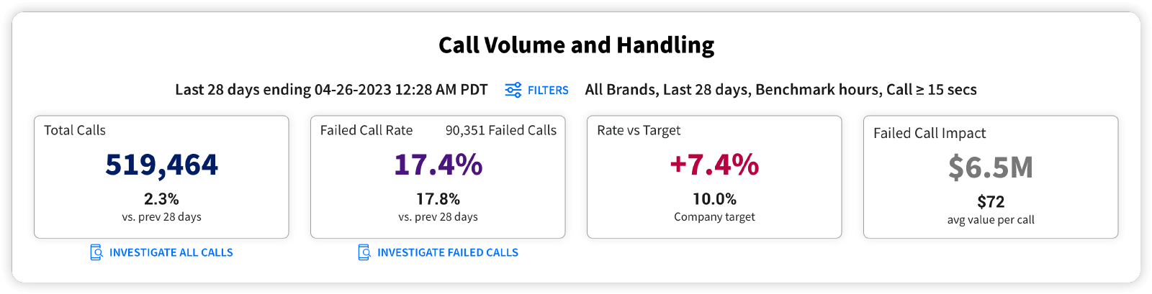Click the Last 28 days ending timestamp
Viewport: 1152px width, 294px height.
pyautogui.click(x=331, y=90)
